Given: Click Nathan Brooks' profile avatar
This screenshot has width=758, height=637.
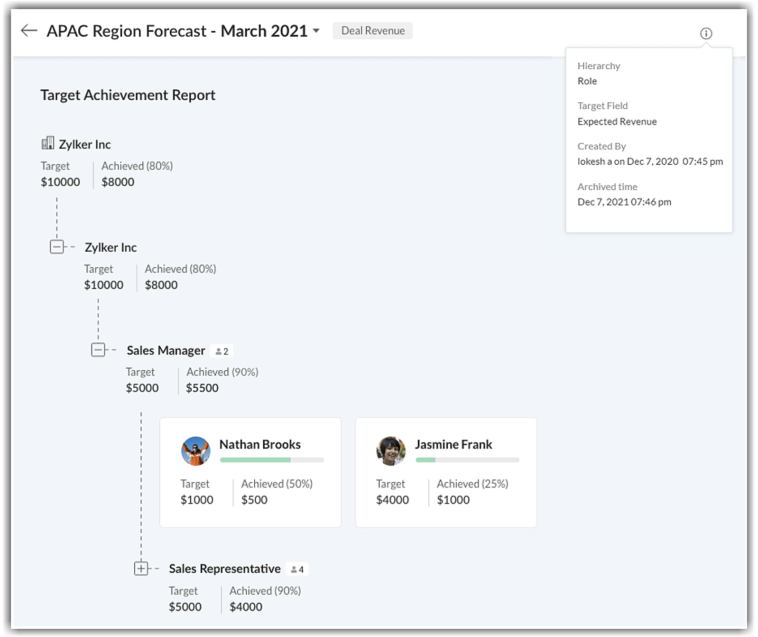Looking at the screenshot, I should pos(195,451).
